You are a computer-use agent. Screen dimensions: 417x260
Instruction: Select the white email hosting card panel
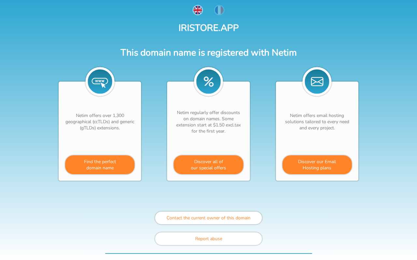317,143
